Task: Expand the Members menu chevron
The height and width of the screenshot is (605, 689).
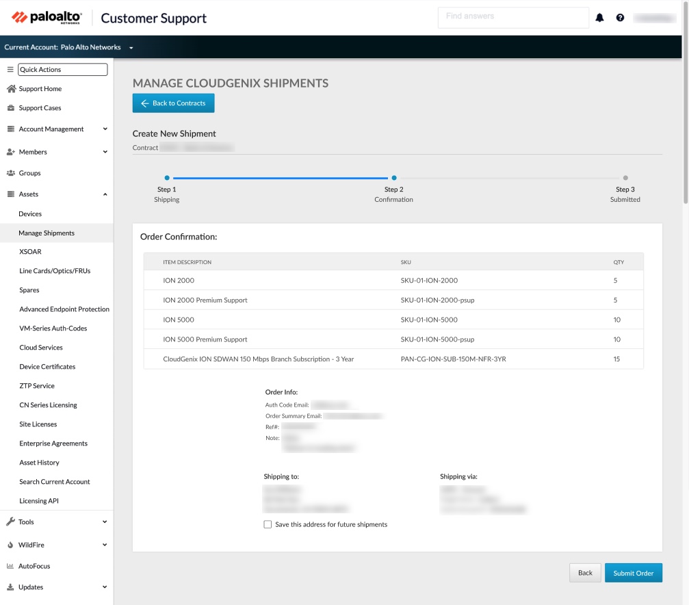Action: (105, 152)
